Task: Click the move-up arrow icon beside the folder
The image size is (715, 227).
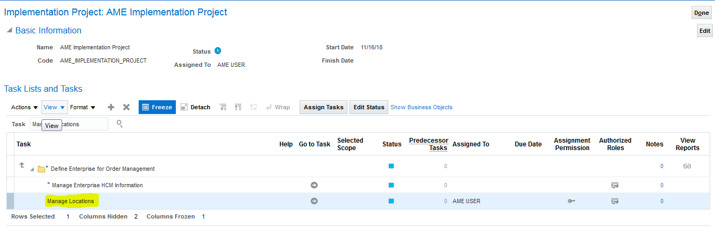Action: click(x=22, y=165)
